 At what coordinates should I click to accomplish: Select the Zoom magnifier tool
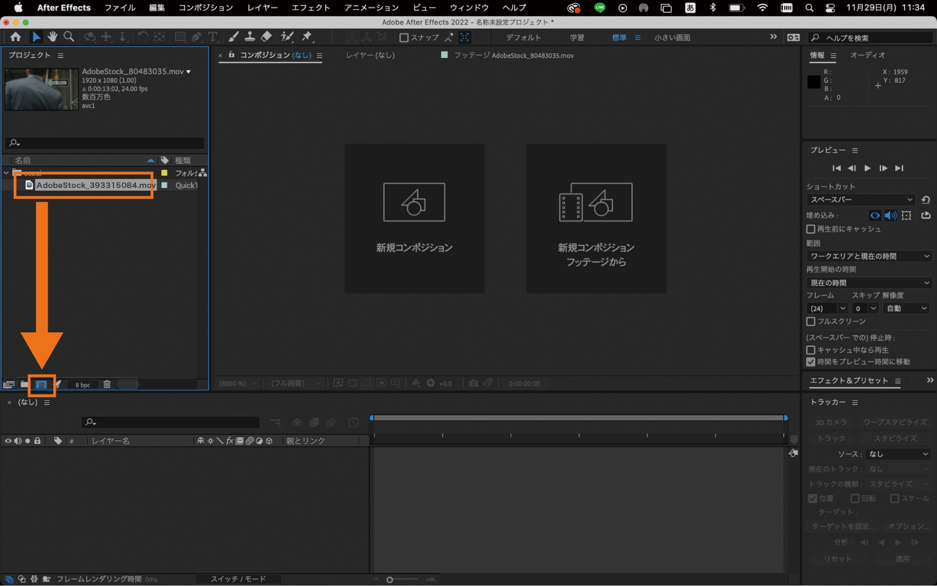[x=69, y=37]
